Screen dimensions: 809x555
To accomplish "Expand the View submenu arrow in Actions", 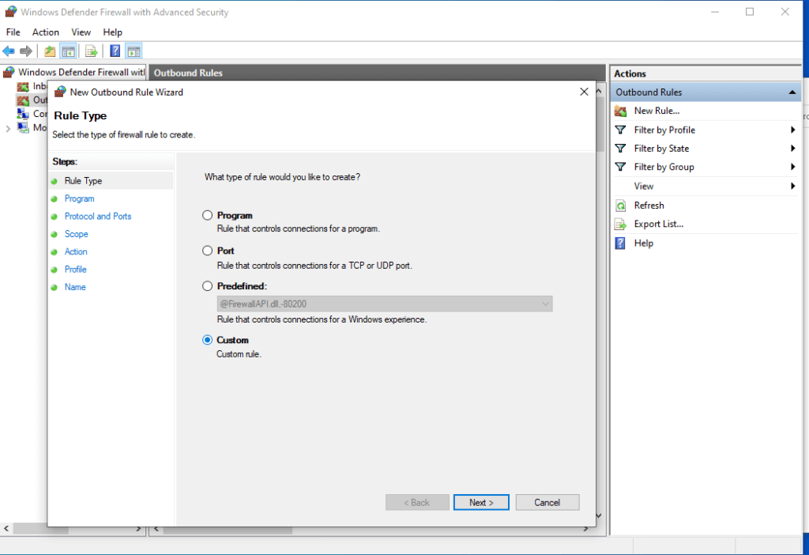I will (793, 187).
